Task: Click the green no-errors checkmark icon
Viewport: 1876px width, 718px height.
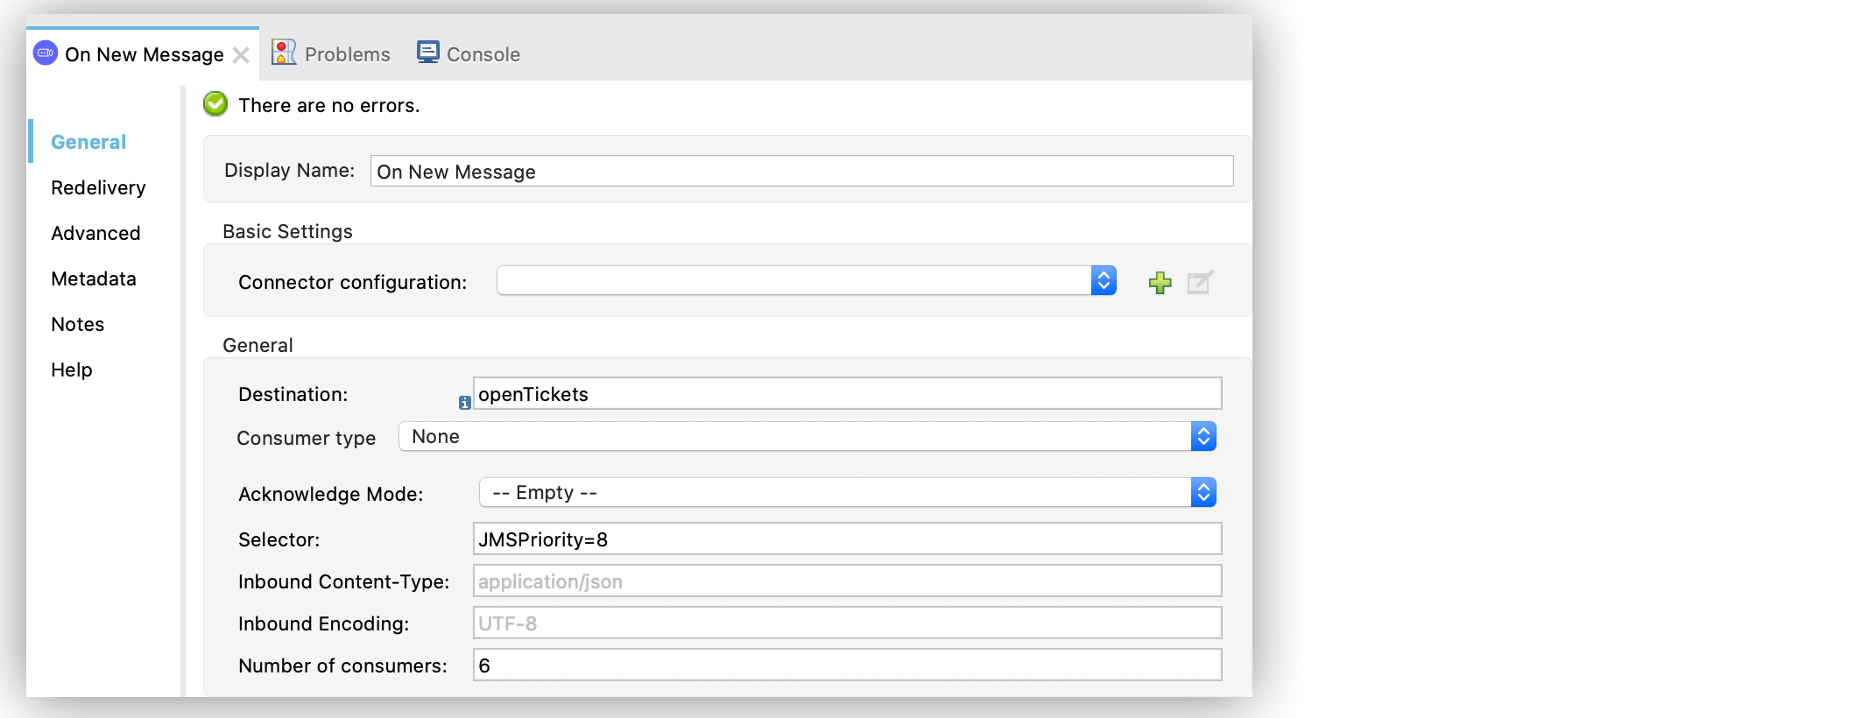Action: (215, 104)
